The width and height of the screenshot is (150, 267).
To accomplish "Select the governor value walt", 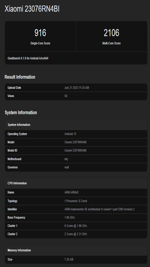I will click(x=67, y=167).
